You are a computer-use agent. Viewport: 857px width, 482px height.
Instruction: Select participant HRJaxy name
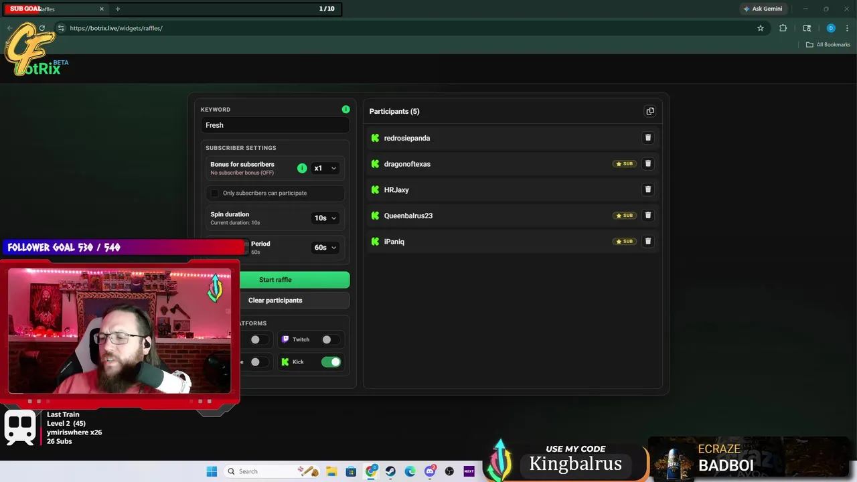(396, 189)
